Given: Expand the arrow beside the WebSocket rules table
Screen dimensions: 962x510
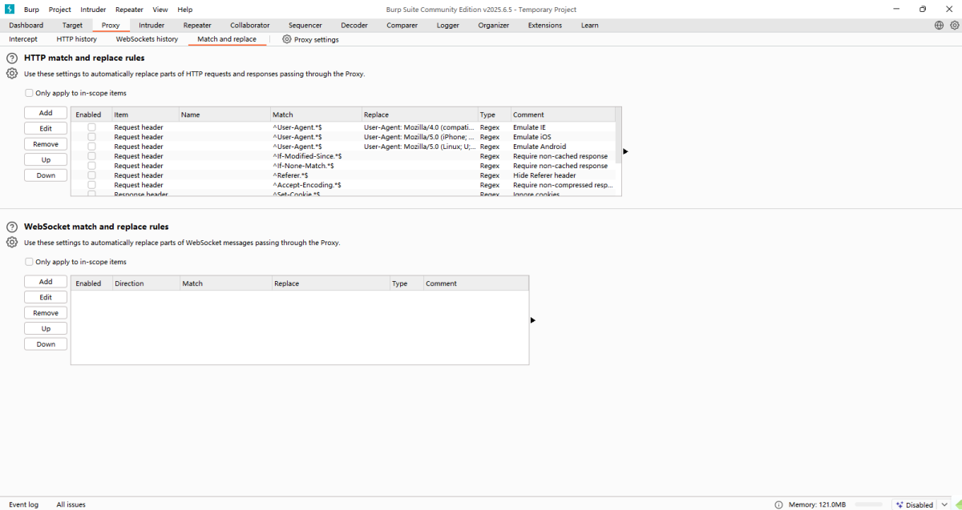Looking at the screenshot, I should (532, 320).
